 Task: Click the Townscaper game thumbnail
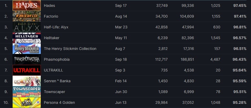coord(27,92)
